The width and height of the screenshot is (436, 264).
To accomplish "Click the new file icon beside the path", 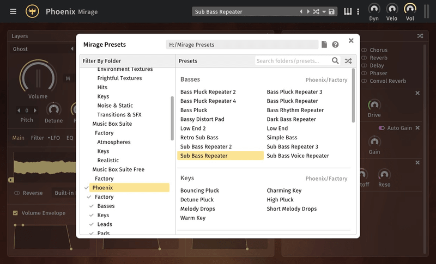I will point(324,45).
